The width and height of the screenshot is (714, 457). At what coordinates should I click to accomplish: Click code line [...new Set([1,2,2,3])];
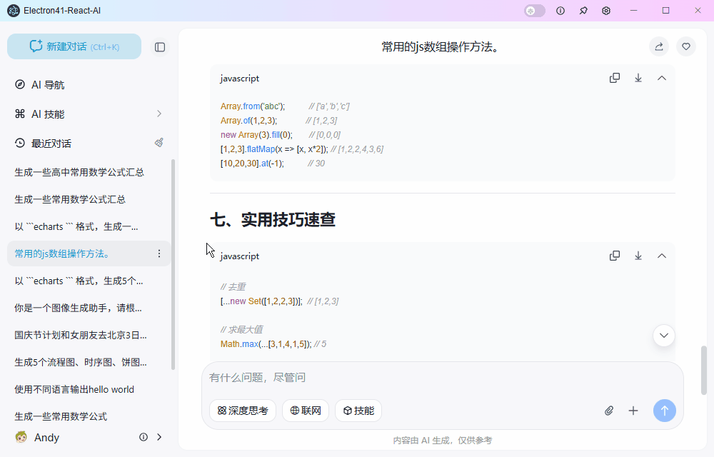coord(261,301)
